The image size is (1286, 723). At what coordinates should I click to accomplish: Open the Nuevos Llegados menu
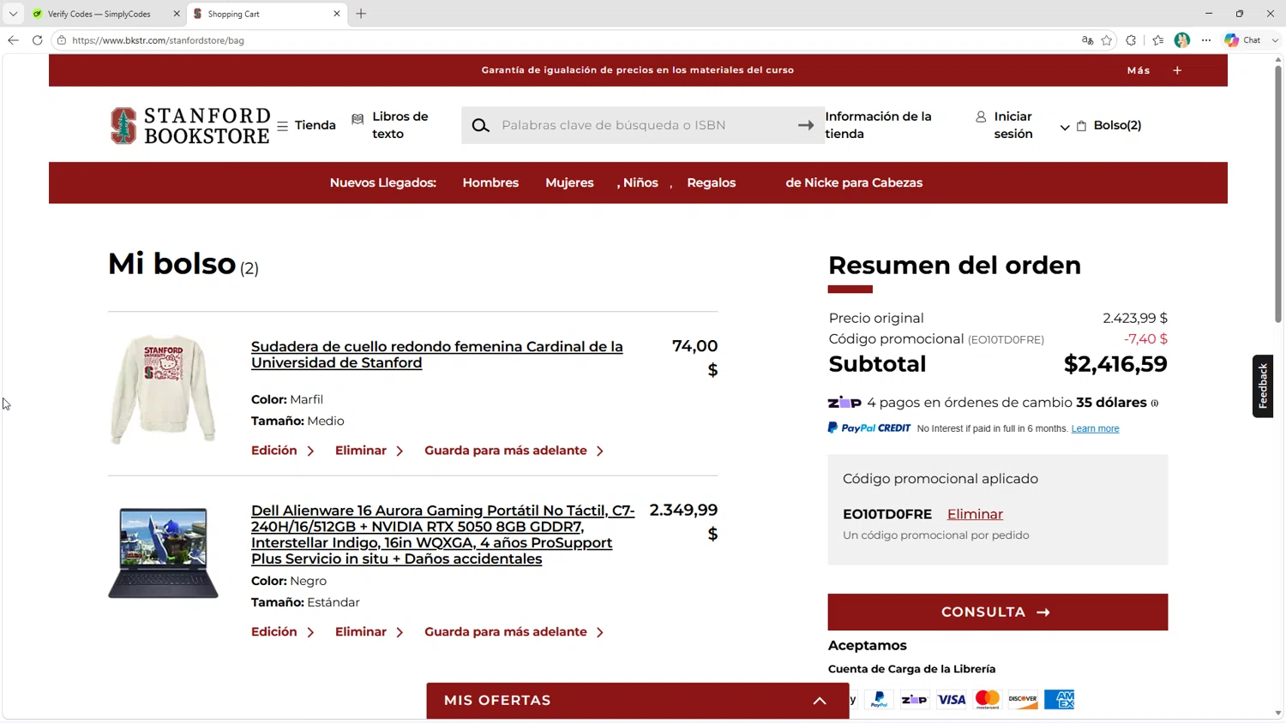pos(383,182)
